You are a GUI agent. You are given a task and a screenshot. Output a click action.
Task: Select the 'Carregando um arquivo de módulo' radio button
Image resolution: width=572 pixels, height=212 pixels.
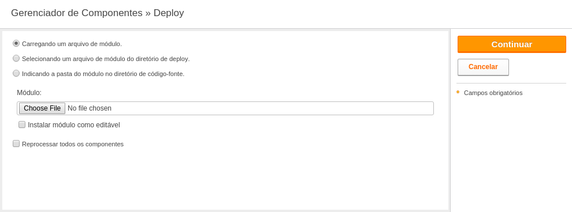[x=16, y=43]
